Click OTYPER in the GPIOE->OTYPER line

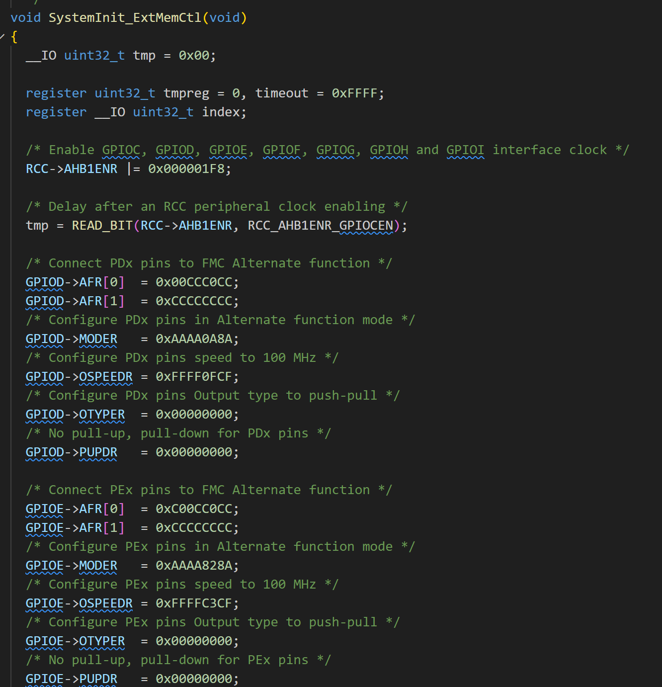(102, 641)
